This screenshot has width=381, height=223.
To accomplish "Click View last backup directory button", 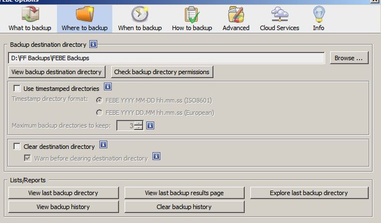I will point(64,193).
